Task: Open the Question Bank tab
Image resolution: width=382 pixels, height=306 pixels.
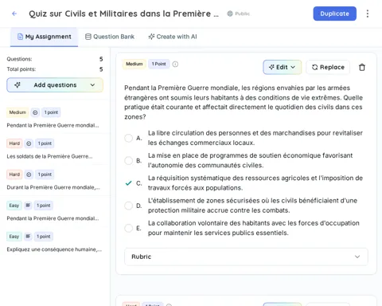Action: 110,37
